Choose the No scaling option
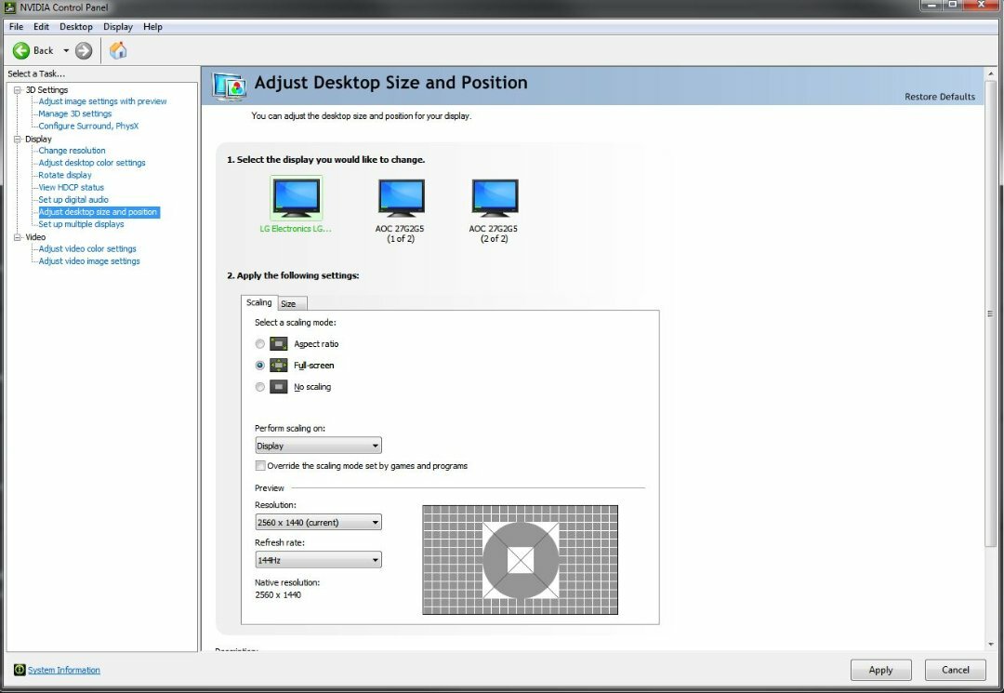Viewport: 1004px width, 693px height. pyautogui.click(x=260, y=386)
